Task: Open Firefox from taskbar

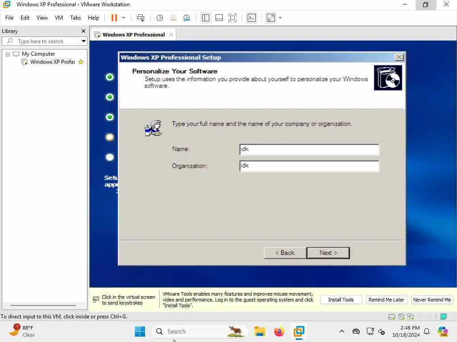Action: 279,331
